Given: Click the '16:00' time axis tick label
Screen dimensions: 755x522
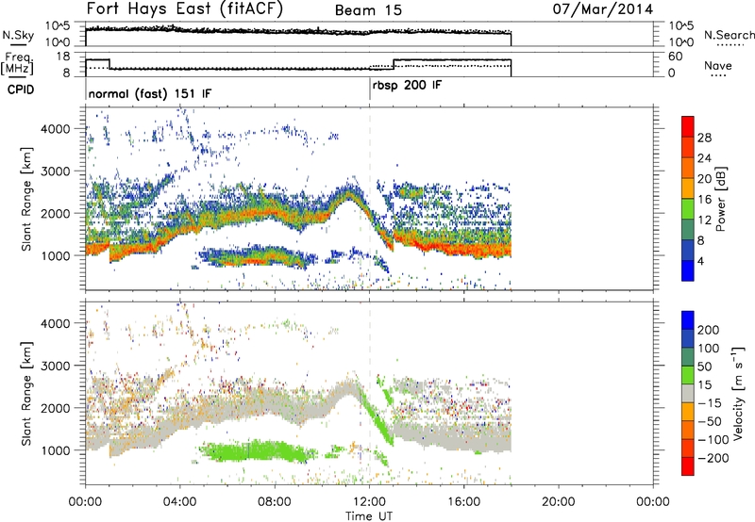Looking at the screenshot, I should pyautogui.click(x=463, y=502).
